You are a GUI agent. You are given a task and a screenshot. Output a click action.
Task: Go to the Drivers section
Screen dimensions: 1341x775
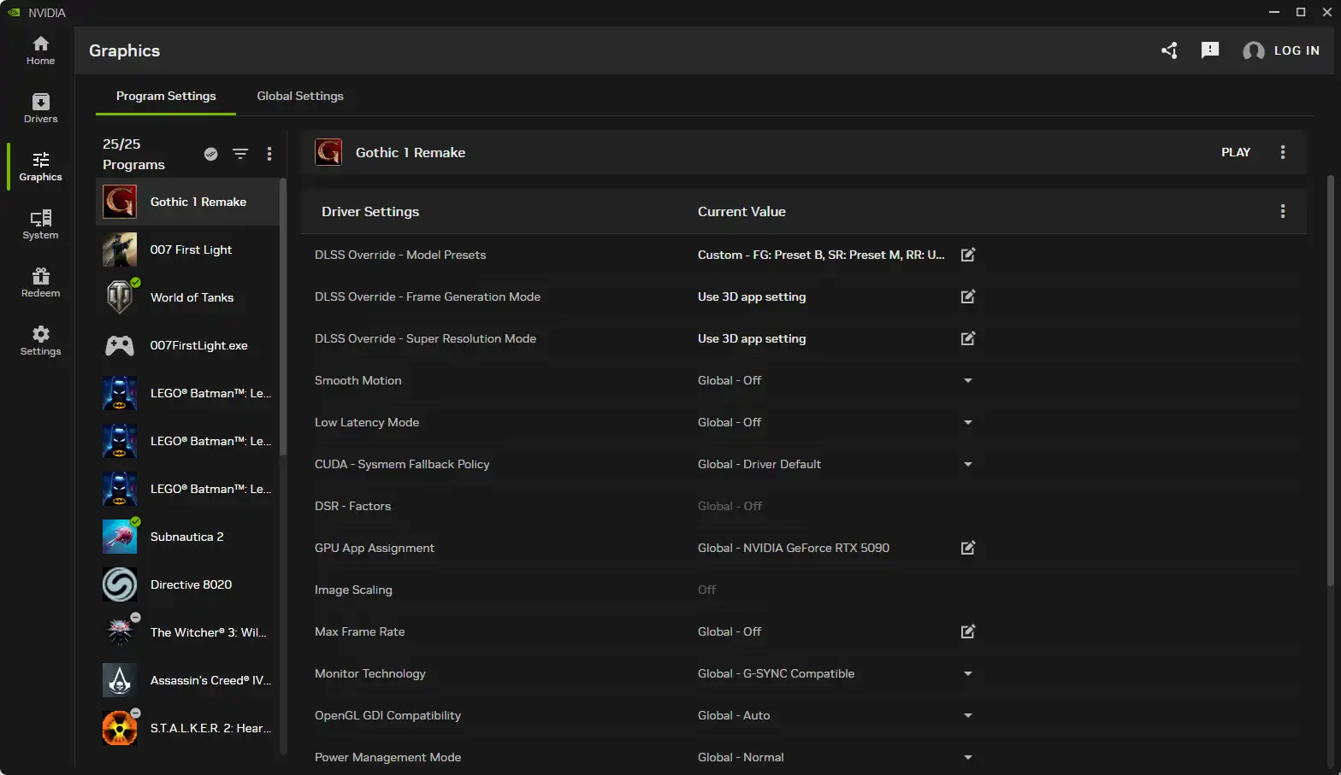coord(40,109)
